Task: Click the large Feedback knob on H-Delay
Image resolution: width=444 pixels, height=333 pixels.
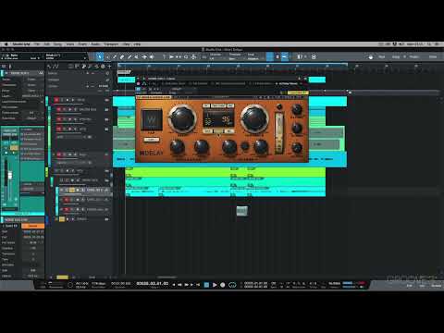Action: pos(254,118)
